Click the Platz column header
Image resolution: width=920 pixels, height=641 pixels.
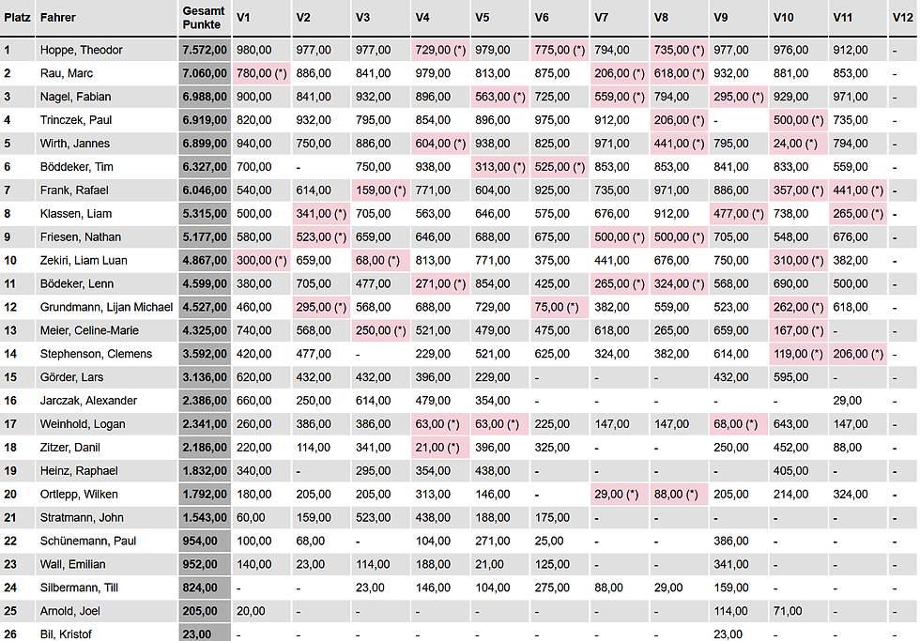[x=17, y=18]
